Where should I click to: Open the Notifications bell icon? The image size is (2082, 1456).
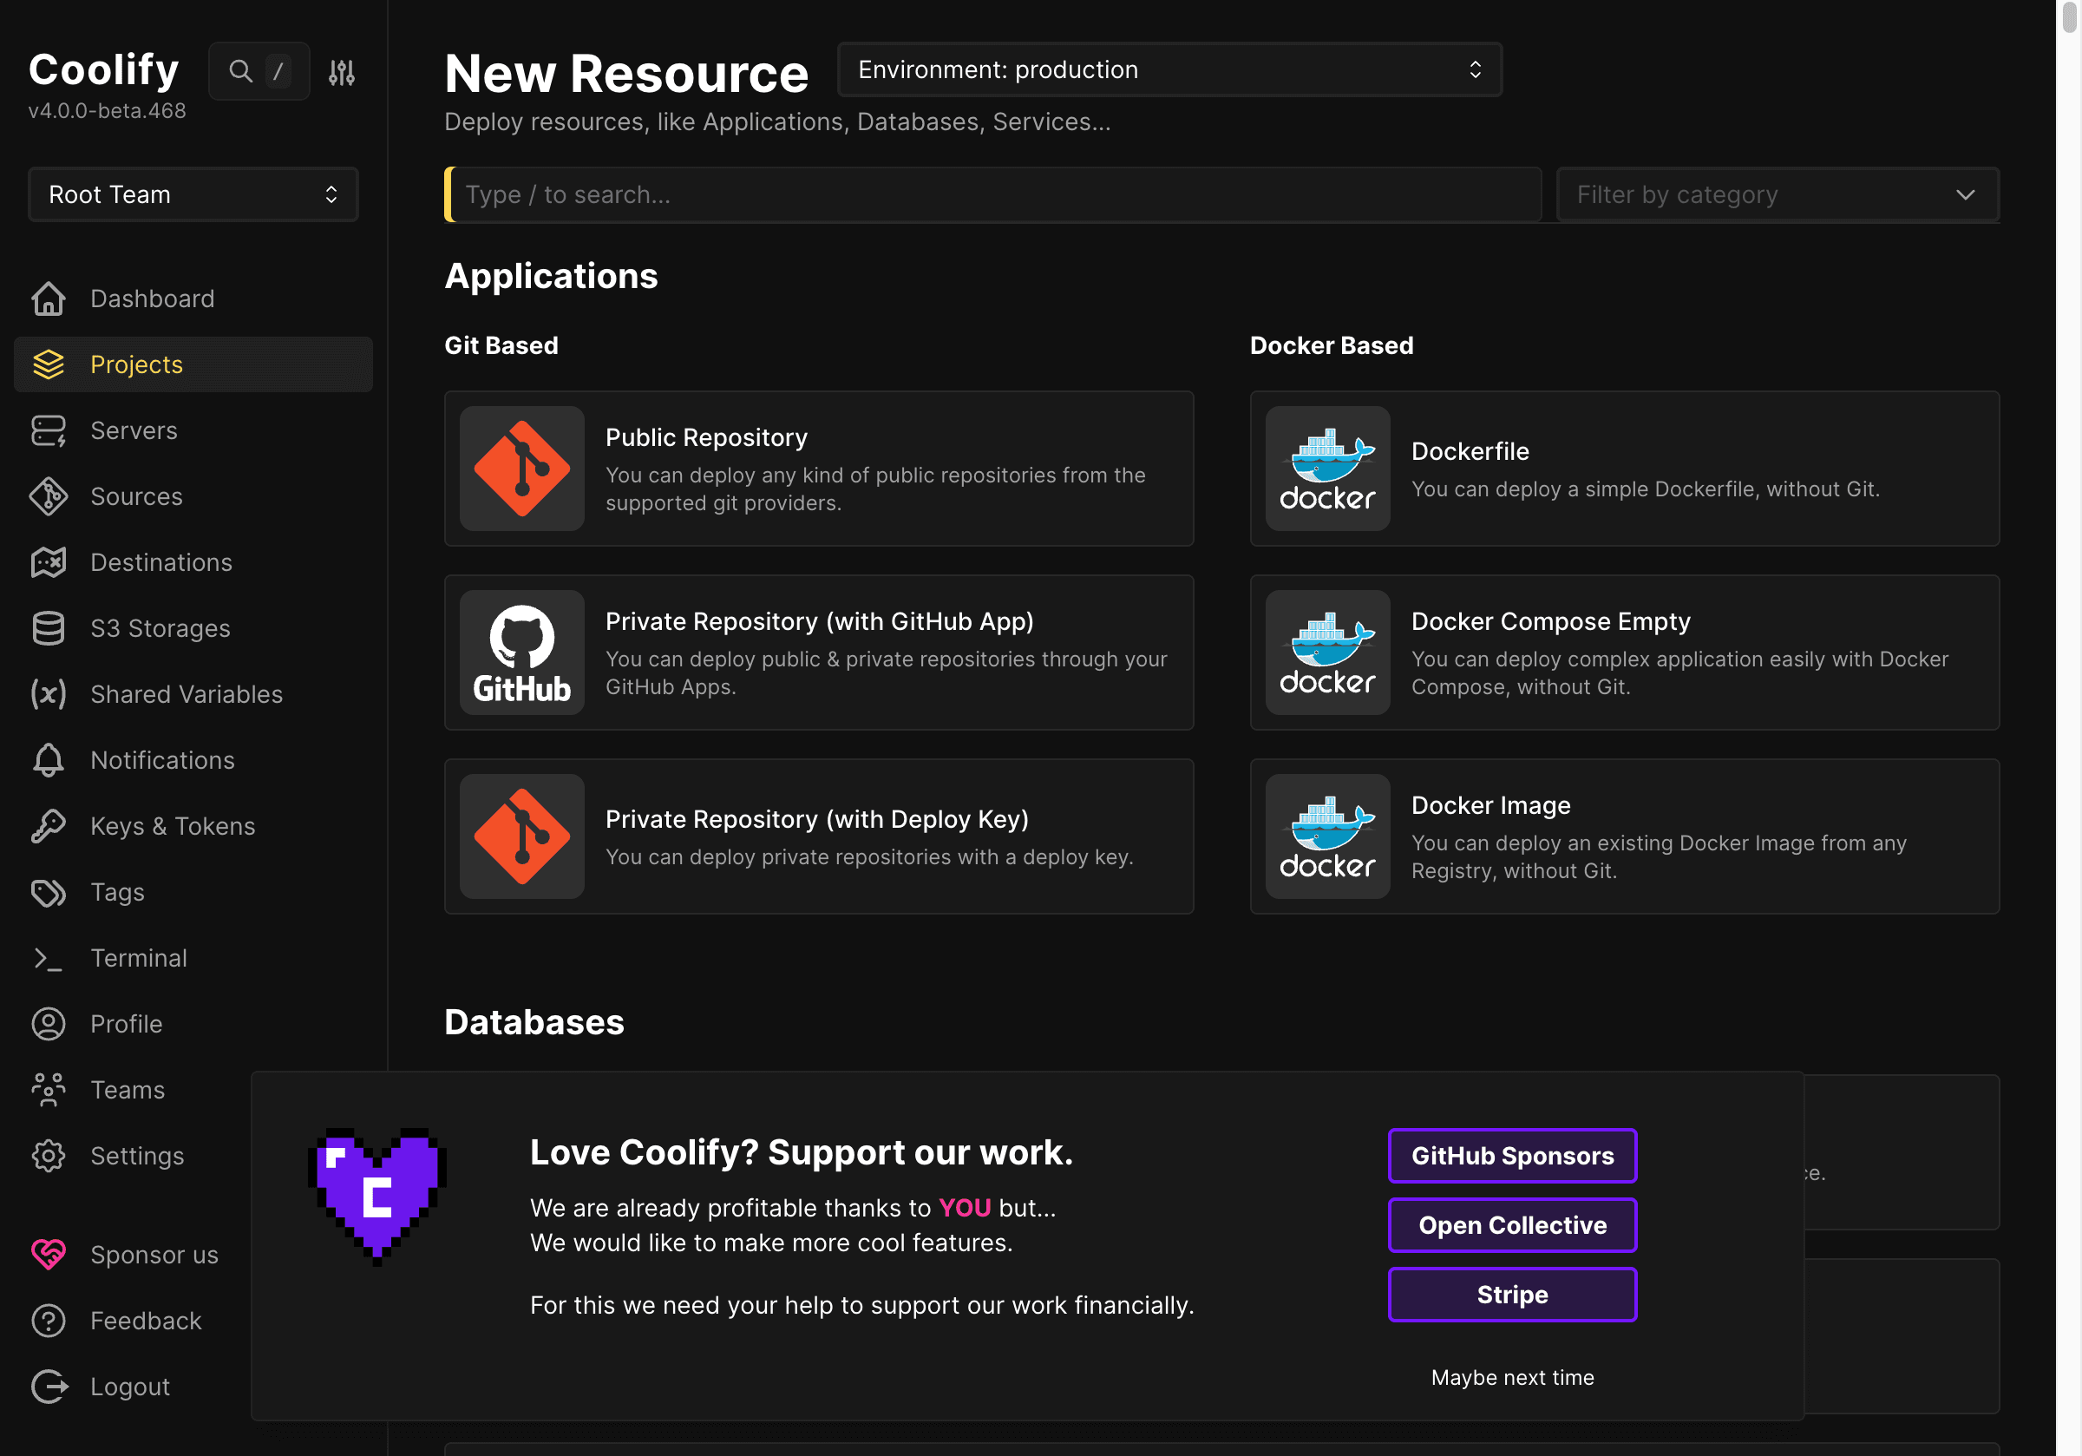pos(48,760)
